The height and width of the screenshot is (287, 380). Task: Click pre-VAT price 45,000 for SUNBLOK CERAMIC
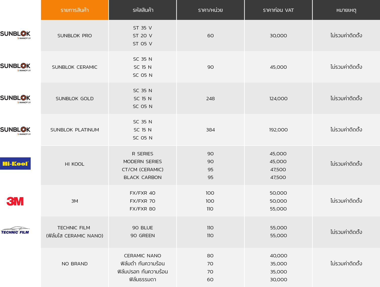(278, 67)
